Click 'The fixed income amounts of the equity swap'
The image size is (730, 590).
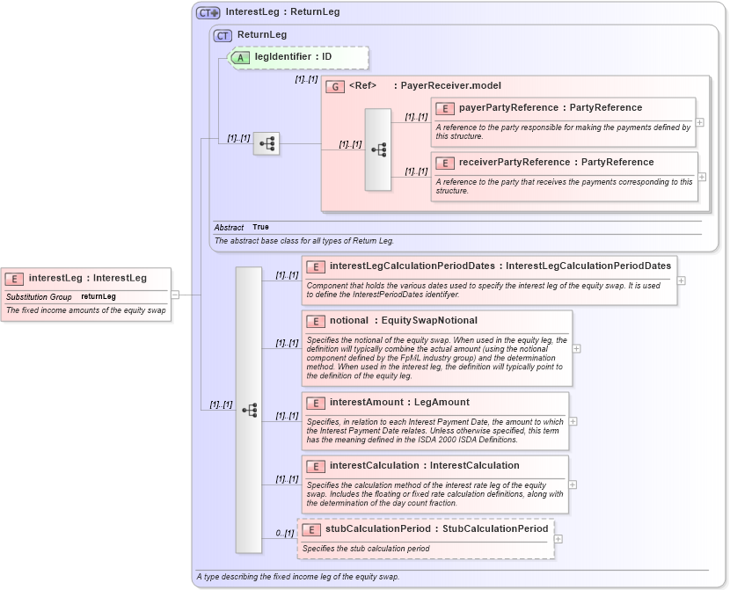click(x=85, y=310)
